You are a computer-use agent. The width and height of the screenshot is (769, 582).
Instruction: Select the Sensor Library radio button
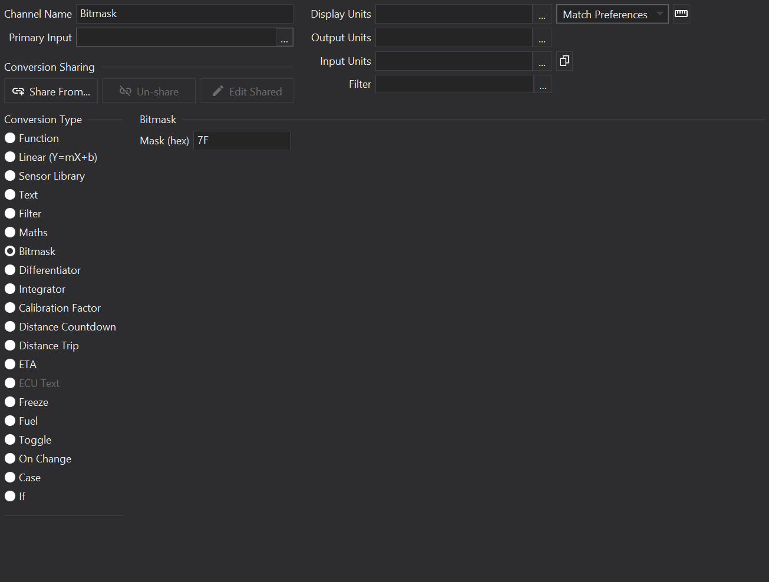point(10,176)
